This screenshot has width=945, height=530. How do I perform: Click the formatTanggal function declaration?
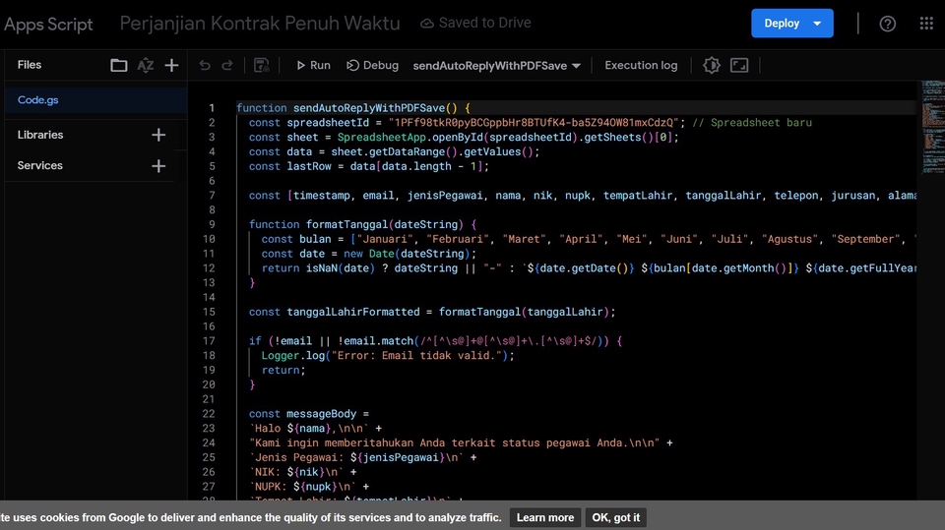point(363,224)
